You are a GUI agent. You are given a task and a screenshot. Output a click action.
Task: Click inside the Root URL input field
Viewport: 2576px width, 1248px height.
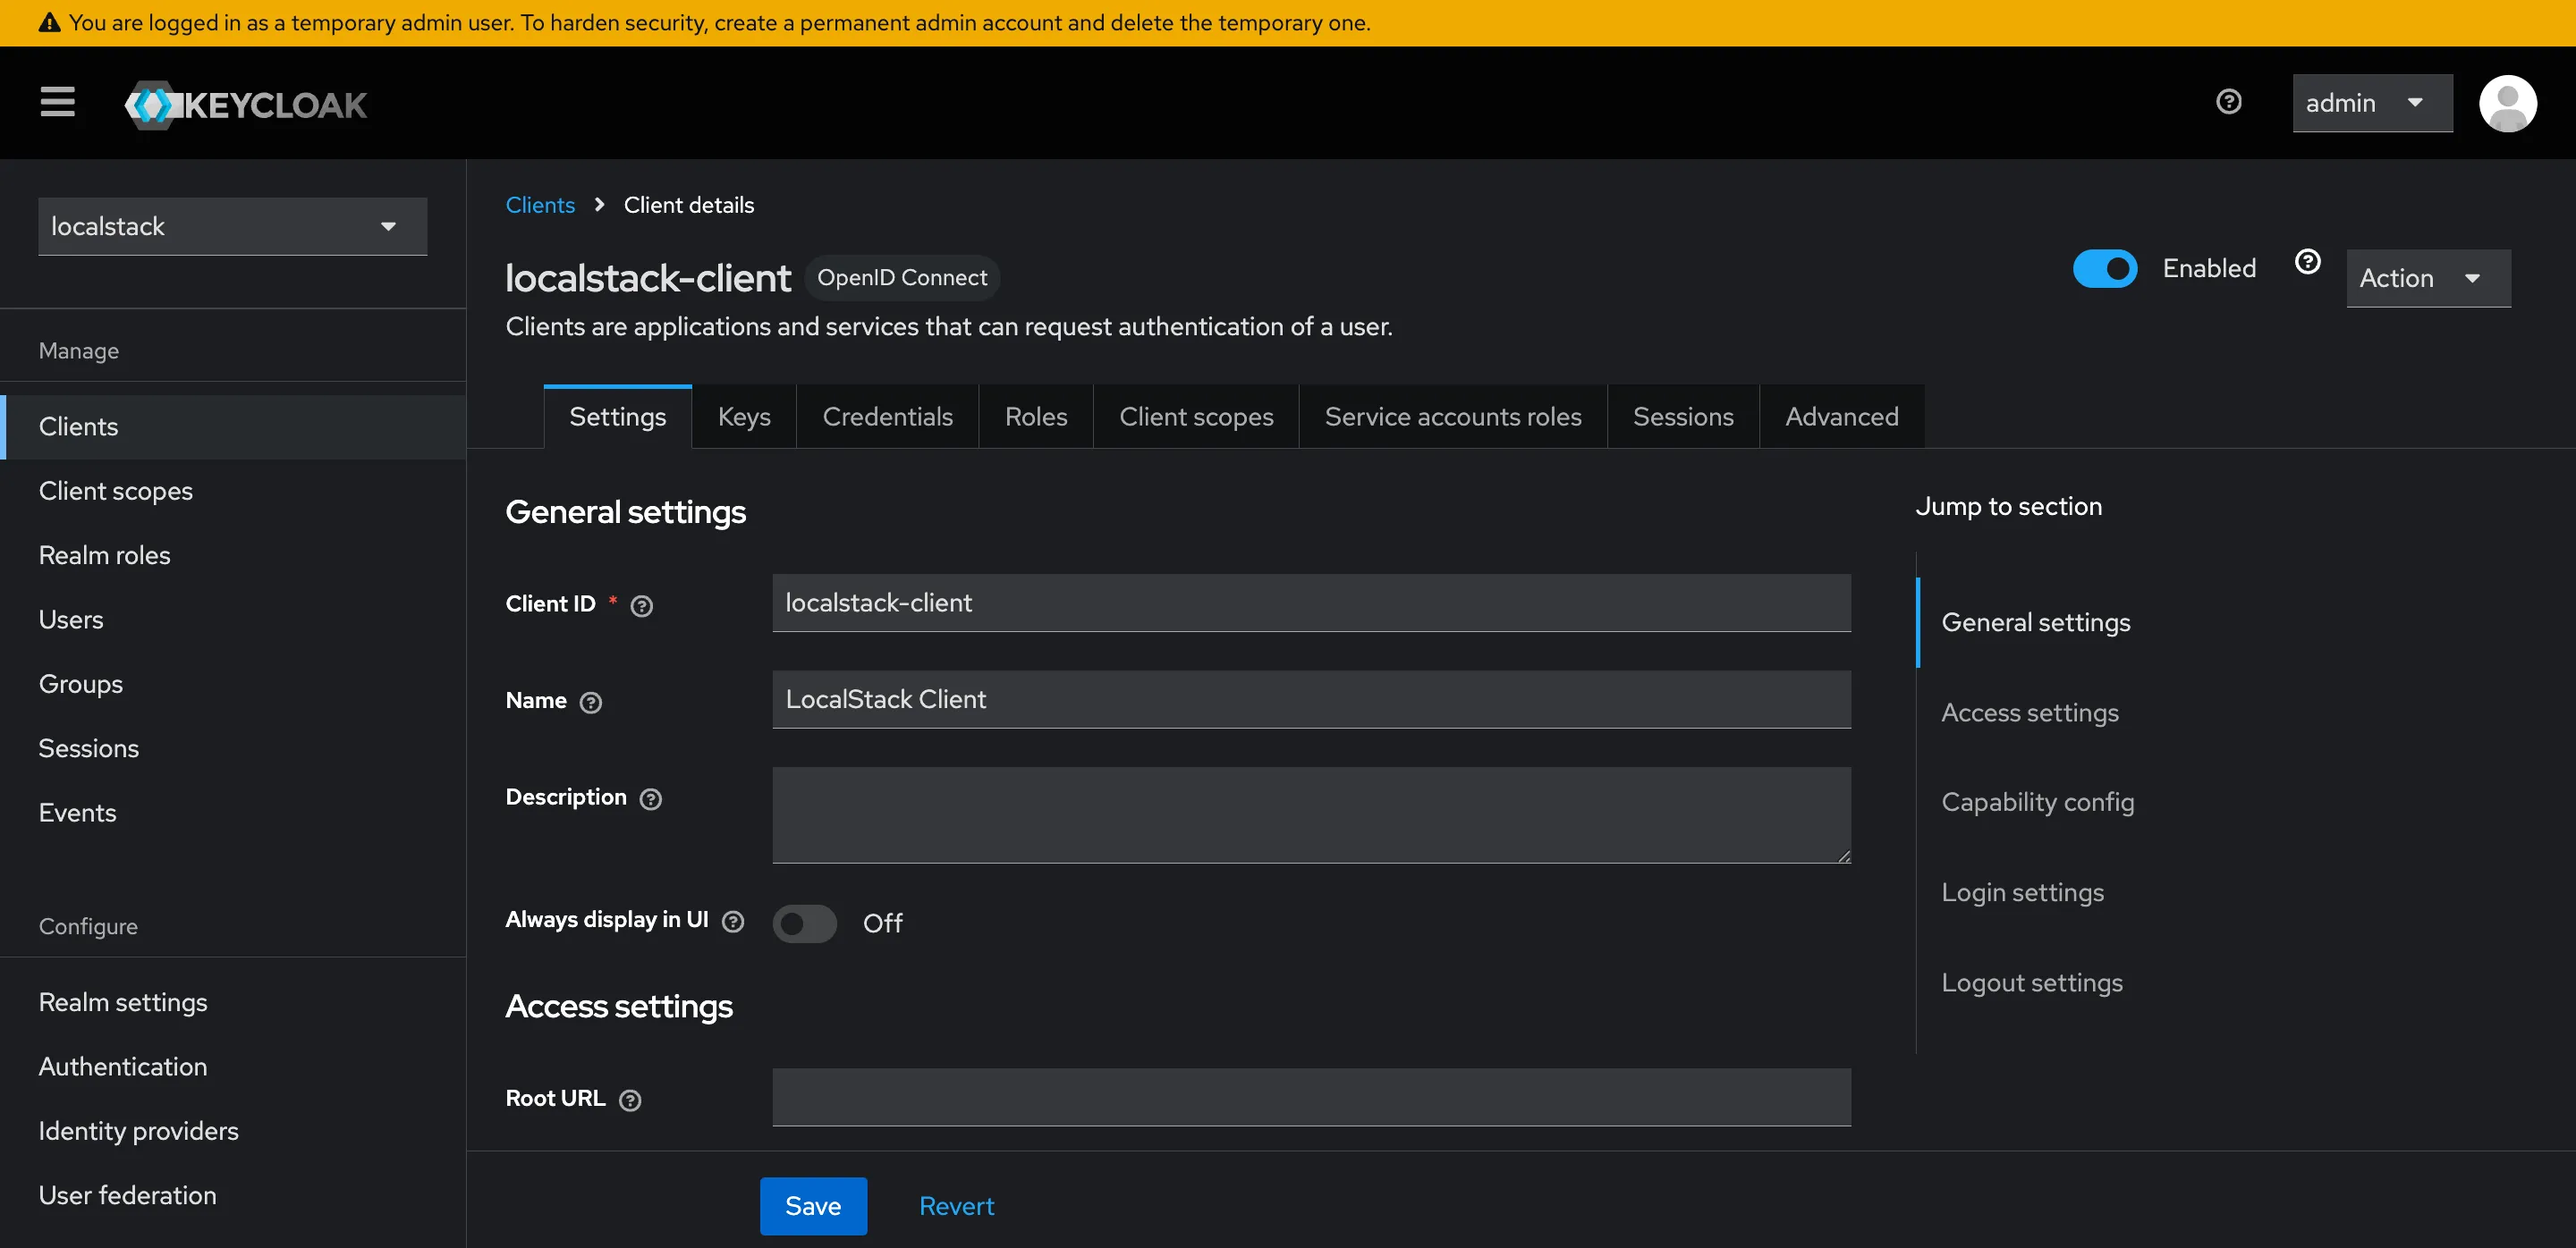1310,1097
